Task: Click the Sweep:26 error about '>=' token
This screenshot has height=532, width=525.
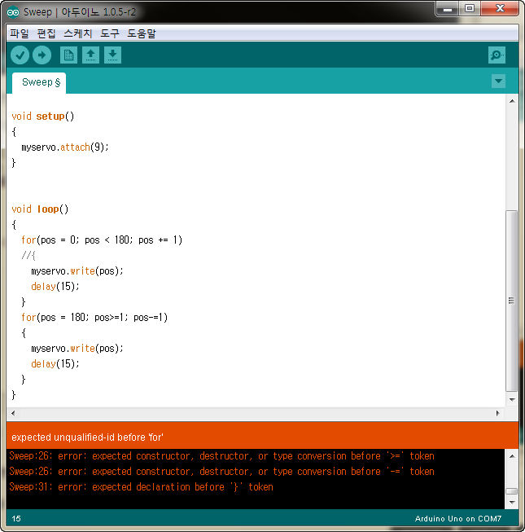Action: [221, 456]
